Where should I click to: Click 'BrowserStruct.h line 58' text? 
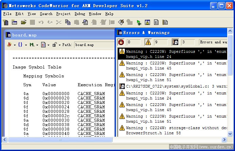click(x=153, y=133)
